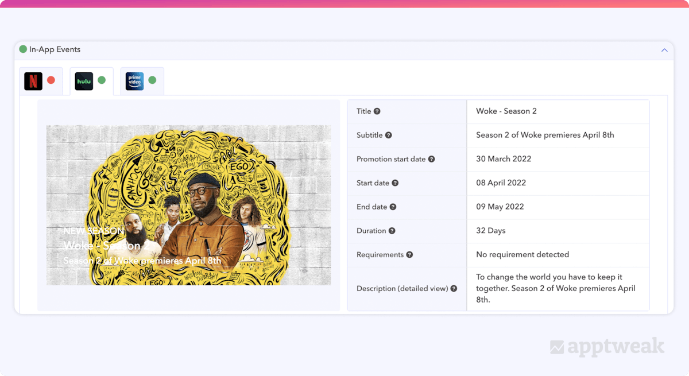The image size is (689, 376).
Task: Open the help icon beside Promotion start date
Action: pyautogui.click(x=432, y=159)
